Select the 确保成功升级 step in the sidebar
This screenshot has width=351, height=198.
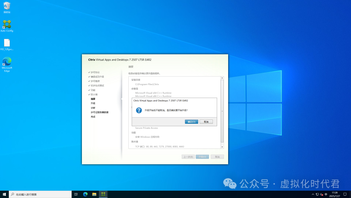pos(97,77)
